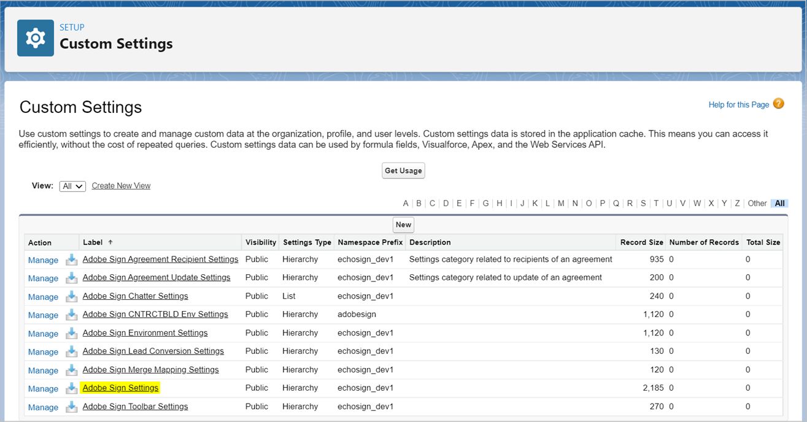Click the New button
807x422 pixels.
coord(403,224)
